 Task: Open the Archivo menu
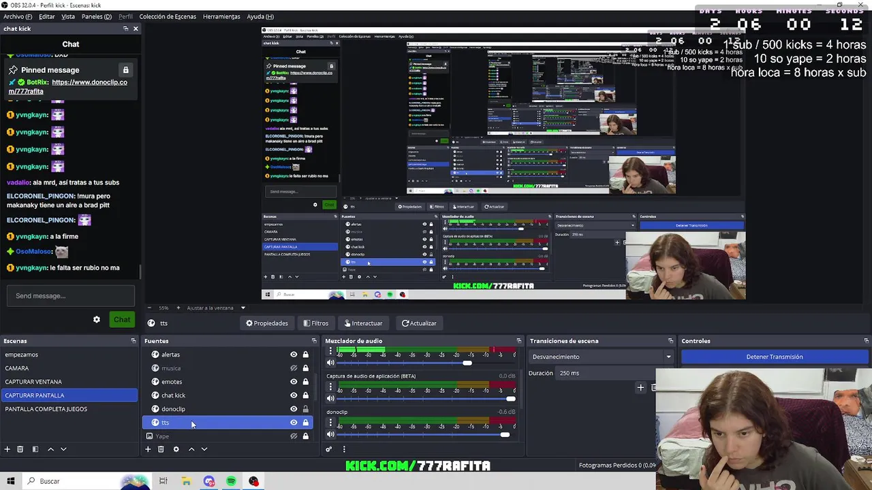pos(18,16)
